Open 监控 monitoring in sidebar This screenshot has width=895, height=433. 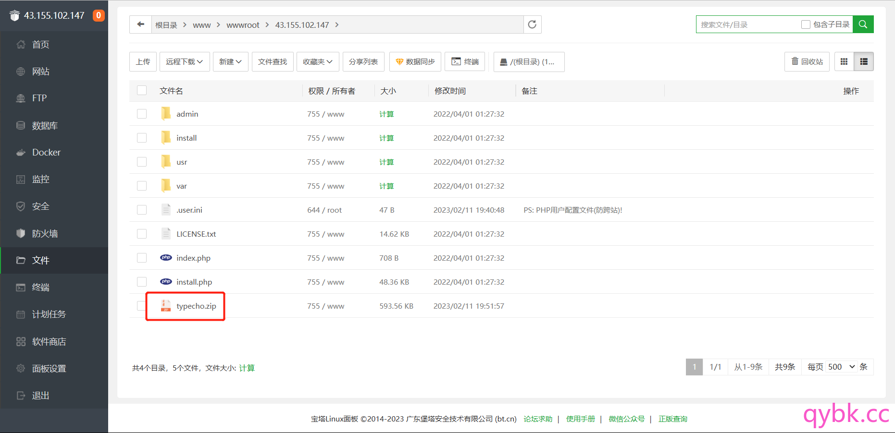tap(54, 179)
